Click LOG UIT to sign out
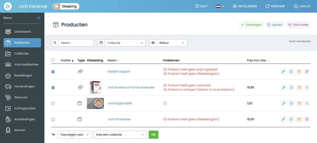 302,6
